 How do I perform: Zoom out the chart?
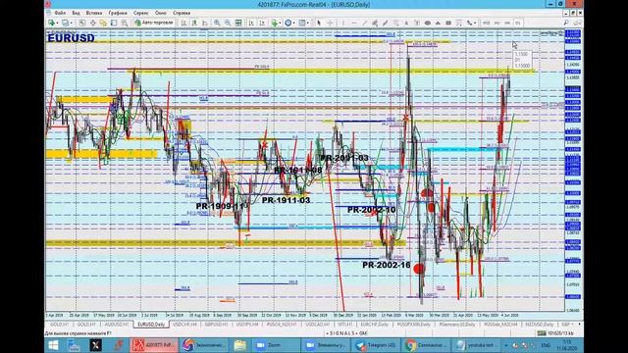(x=228, y=23)
